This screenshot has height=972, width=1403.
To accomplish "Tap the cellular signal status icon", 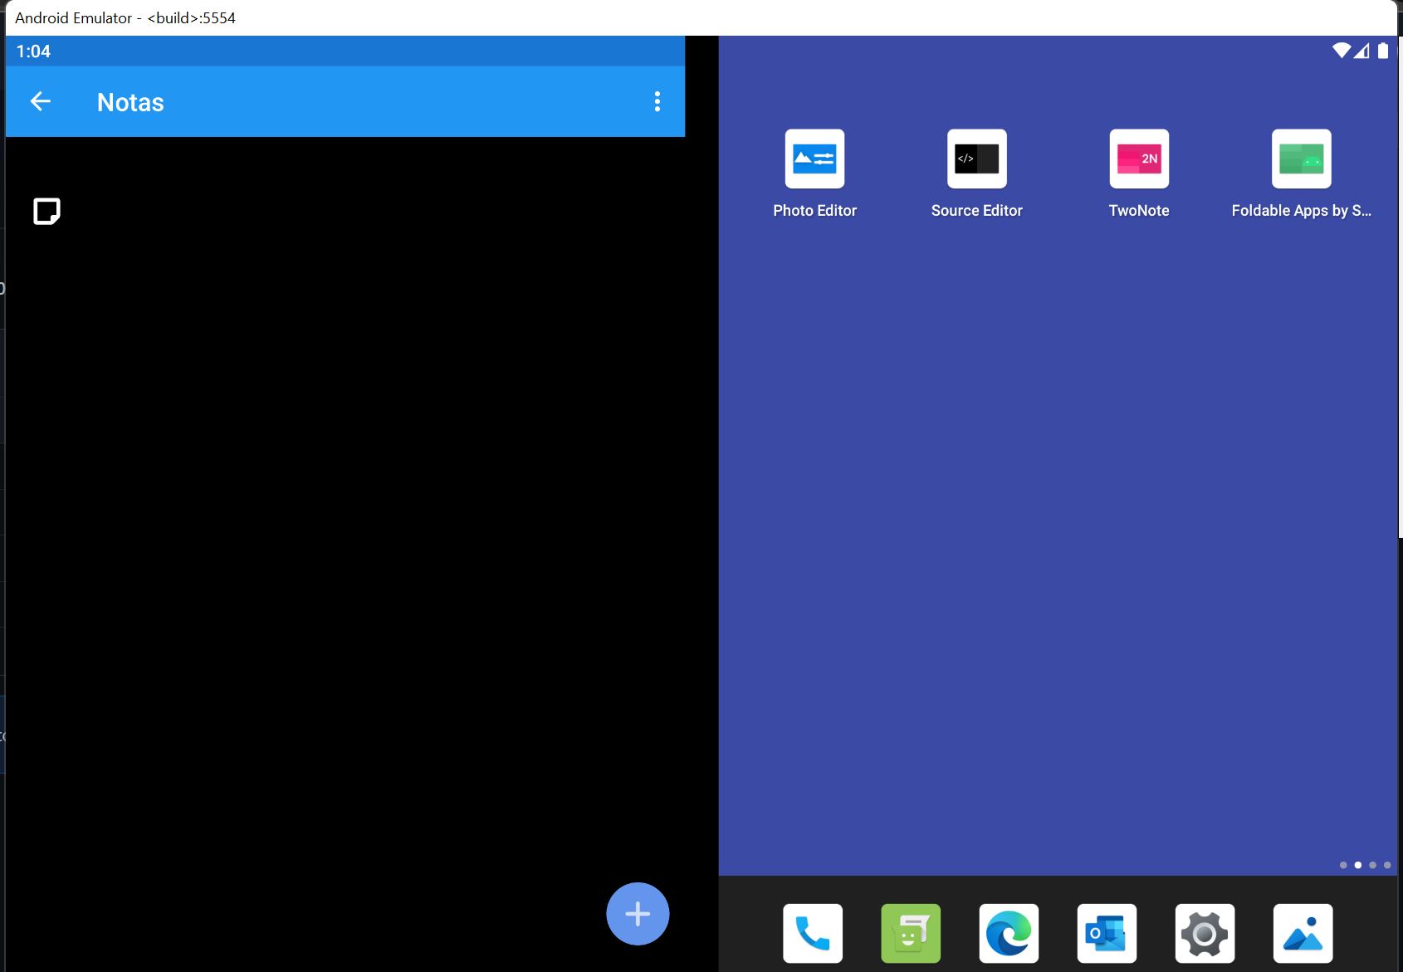I will [x=1362, y=51].
